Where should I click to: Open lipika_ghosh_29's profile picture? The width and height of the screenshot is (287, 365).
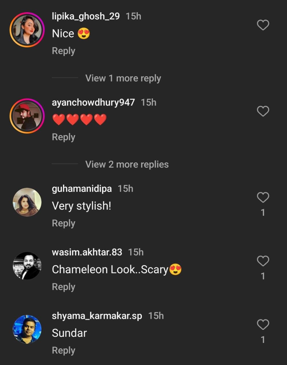(27, 30)
